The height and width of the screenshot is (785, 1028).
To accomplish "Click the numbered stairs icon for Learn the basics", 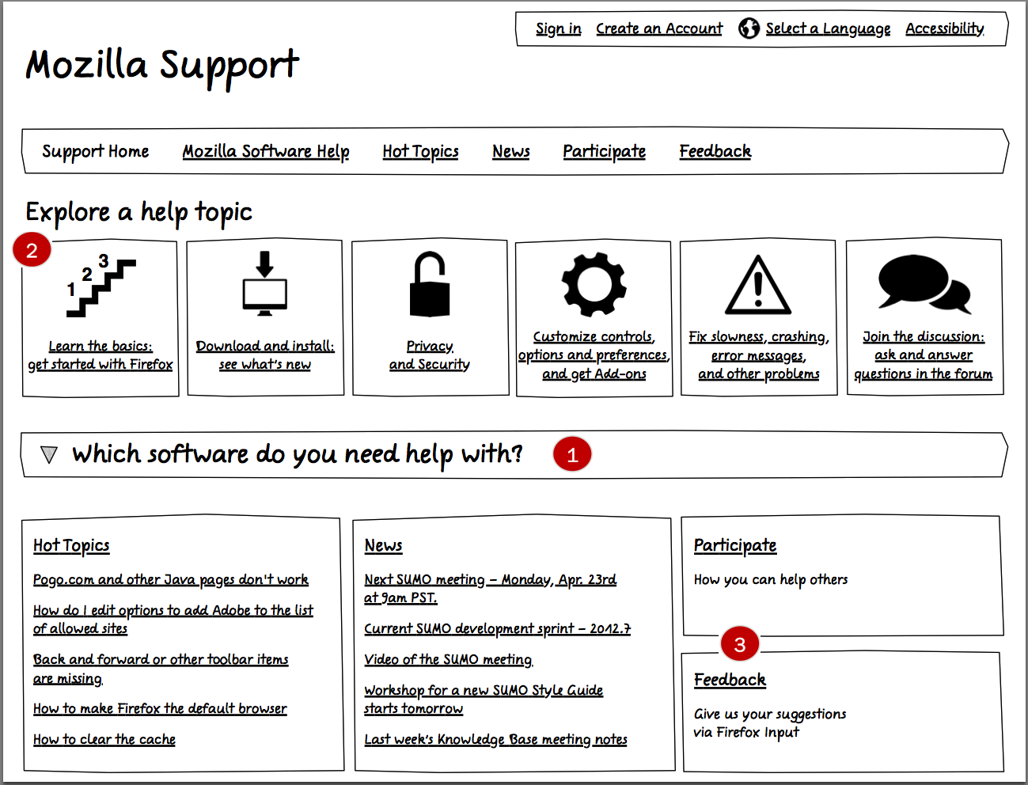I will pos(101,286).
